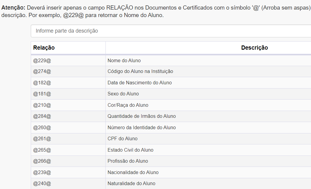The height and width of the screenshot is (189, 311).
Task: Focus the 'Informe parte da descrição' search field
Action: click(x=171, y=31)
